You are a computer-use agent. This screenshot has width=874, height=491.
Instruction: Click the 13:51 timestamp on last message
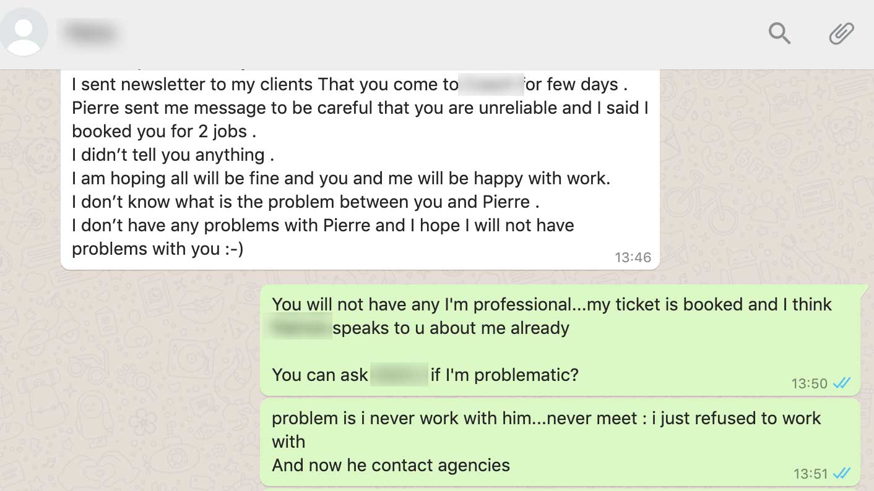810,474
